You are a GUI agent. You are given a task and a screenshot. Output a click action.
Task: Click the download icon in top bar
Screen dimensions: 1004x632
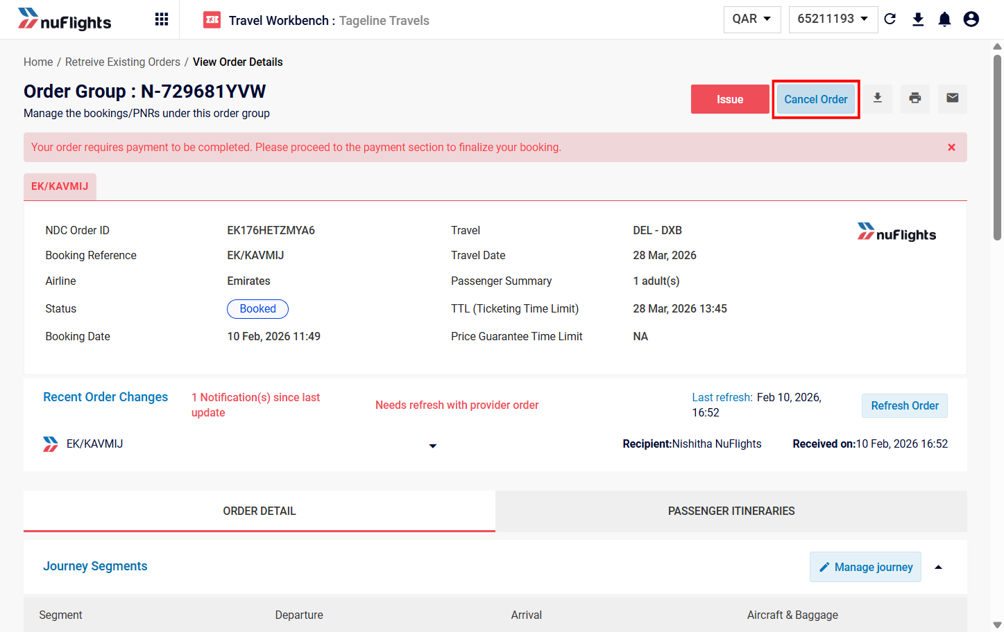click(918, 19)
